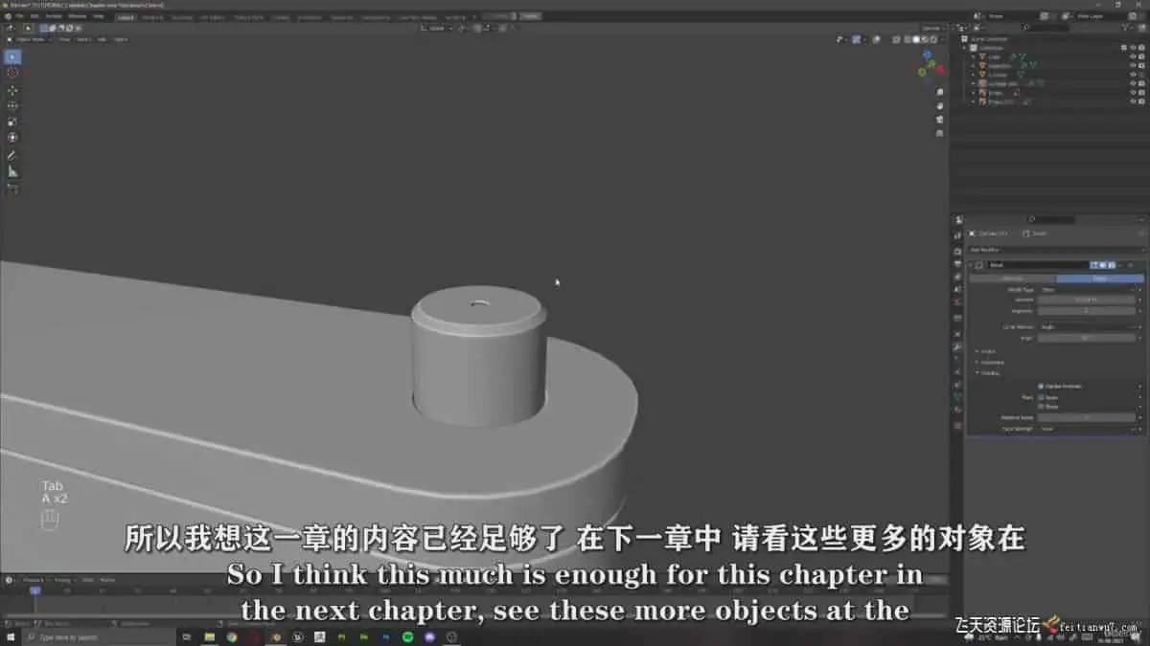
Task: Select the Transform tool
Action: [12, 137]
